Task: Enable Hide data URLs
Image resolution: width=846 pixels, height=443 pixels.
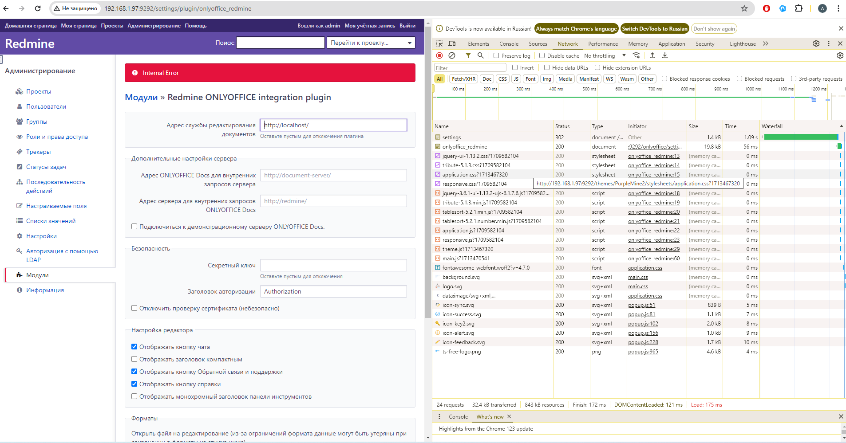Action: (547, 67)
